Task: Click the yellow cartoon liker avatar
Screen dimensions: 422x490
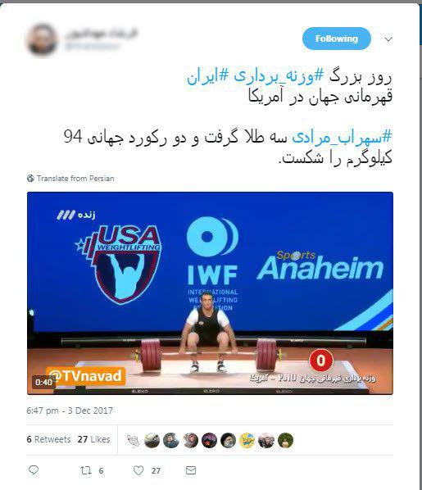Action: [x=247, y=441]
